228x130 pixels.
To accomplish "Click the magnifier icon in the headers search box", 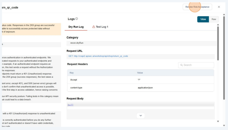I will (x=182, y=65).
